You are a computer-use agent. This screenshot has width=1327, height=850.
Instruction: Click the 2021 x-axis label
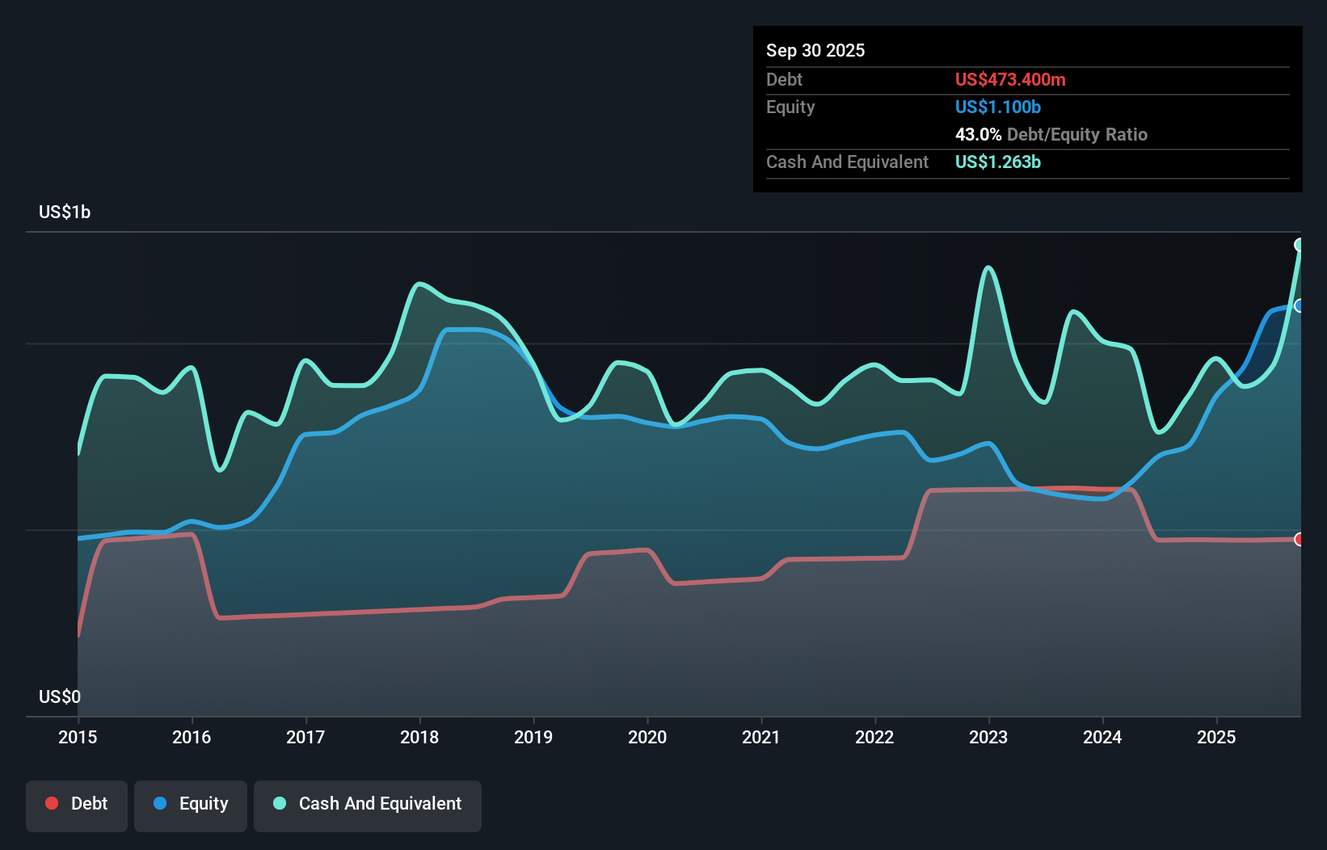[x=761, y=737]
